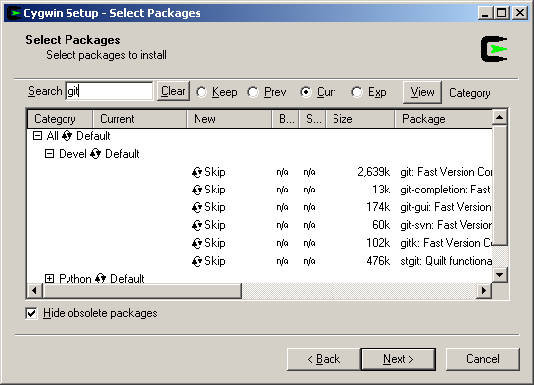This screenshot has width=534, height=385.
Task: Cancel the Cygwin setup
Action: point(483,359)
